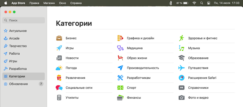Open the Правка menu

pos(34,3)
